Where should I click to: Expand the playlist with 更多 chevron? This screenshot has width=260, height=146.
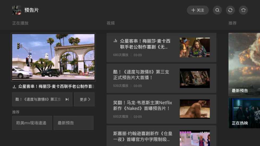84,99
